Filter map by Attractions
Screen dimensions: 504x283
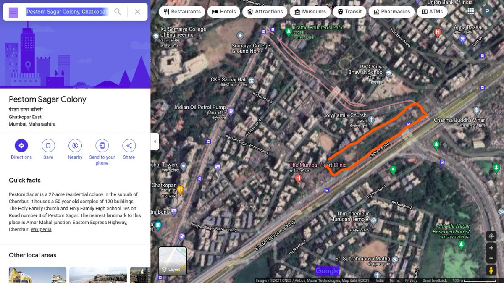(x=265, y=12)
